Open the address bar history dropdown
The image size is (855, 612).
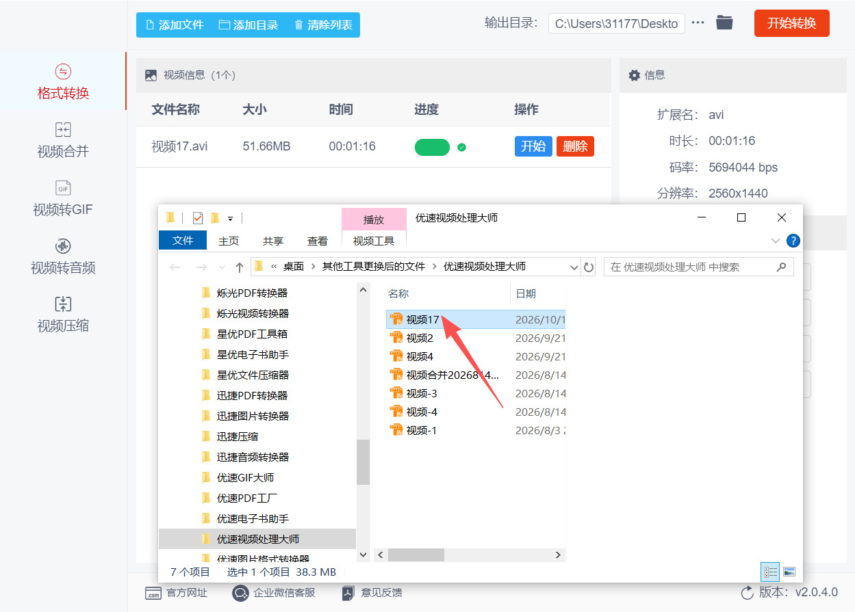pyautogui.click(x=574, y=267)
